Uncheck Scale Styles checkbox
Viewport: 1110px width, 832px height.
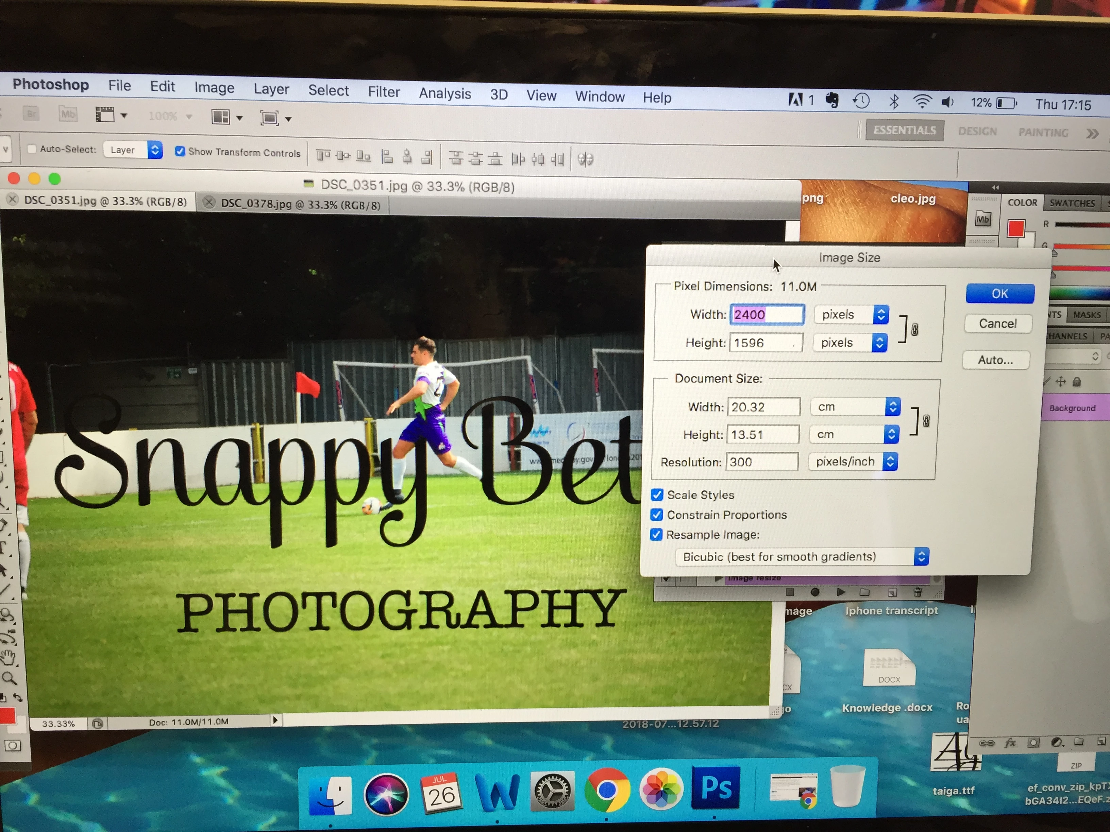pyautogui.click(x=657, y=495)
